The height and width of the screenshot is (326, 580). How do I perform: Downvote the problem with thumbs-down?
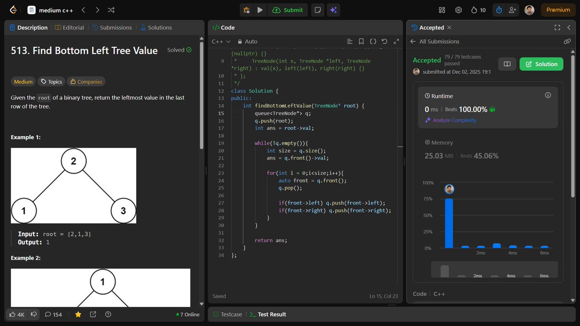pyautogui.click(x=33, y=314)
